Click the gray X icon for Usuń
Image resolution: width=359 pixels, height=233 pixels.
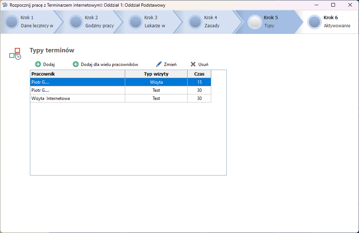[x=193, y=65]
